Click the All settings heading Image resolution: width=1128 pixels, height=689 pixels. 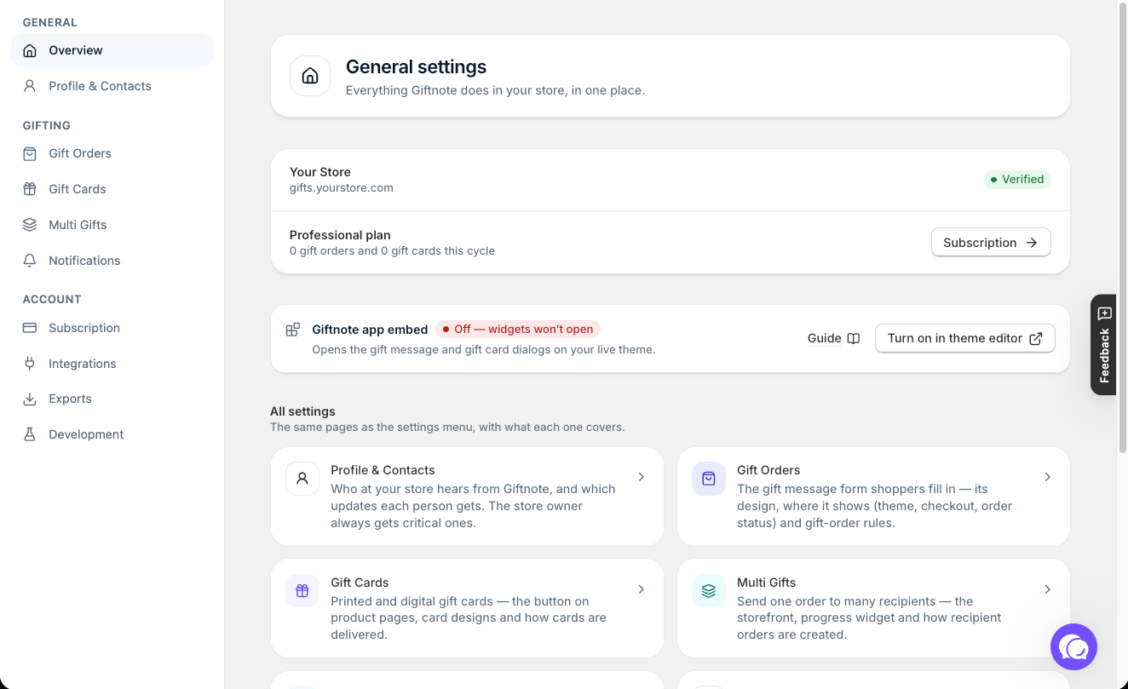302,411
